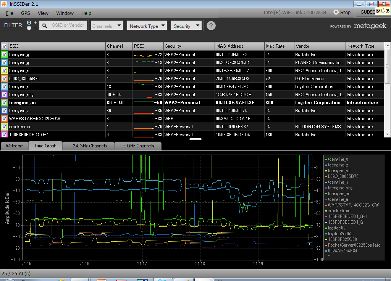The width and height of the screenshot is (391, 281).
Task: Open the filter help question mark icon
Action: tap(211, 26)
